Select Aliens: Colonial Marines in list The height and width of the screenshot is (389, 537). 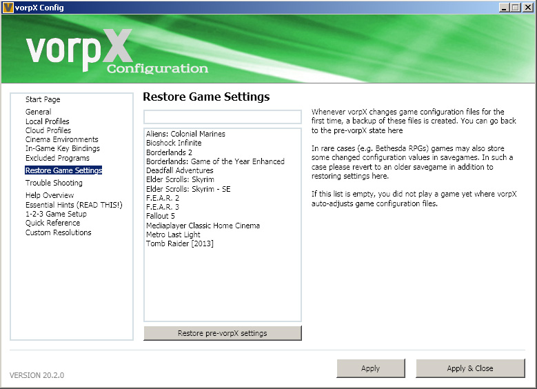[185, 134]
